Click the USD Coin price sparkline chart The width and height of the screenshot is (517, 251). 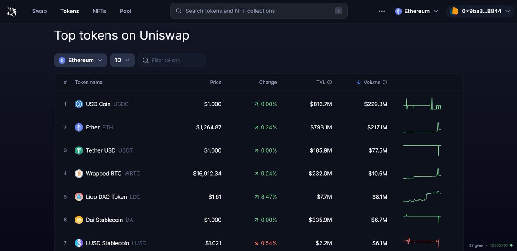pyautogui.click(x=422, y=104)
